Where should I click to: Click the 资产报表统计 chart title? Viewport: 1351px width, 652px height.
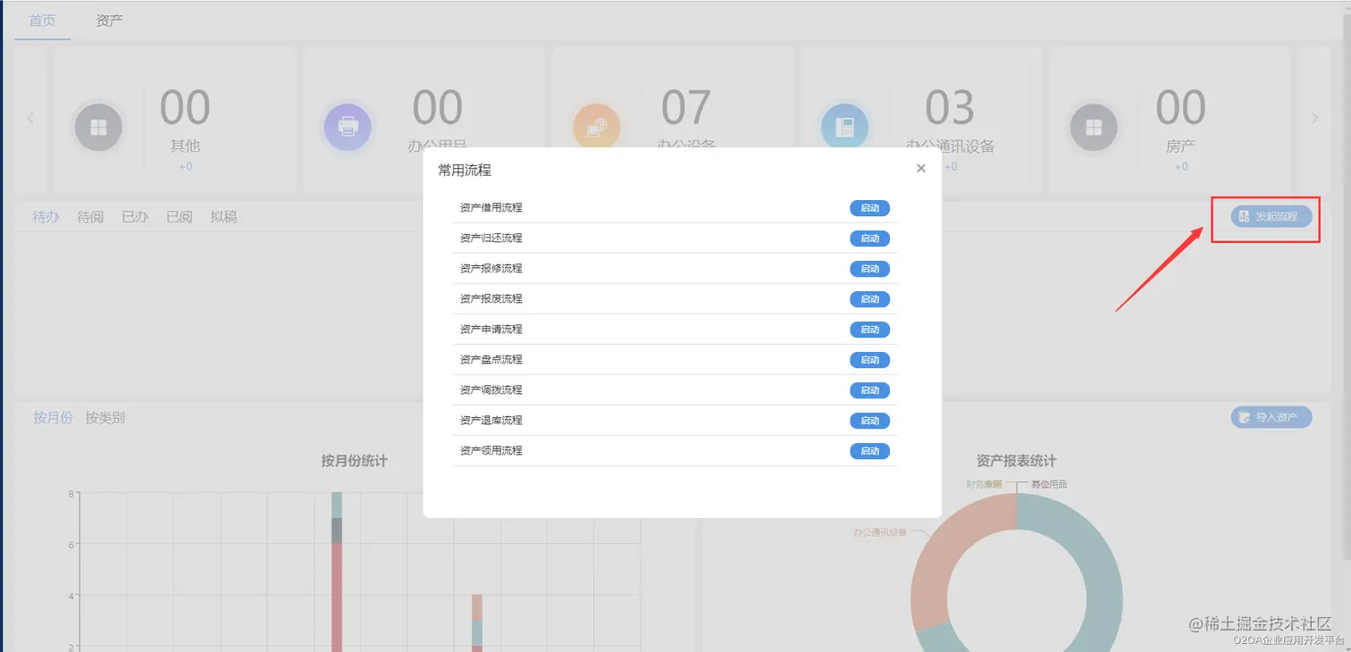click(x=1017, y=461)
